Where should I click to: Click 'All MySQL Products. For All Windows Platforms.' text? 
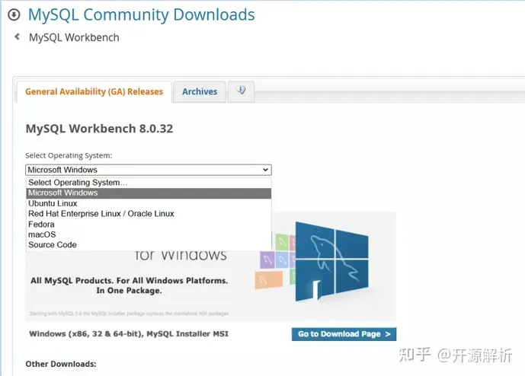pos(130,281)
